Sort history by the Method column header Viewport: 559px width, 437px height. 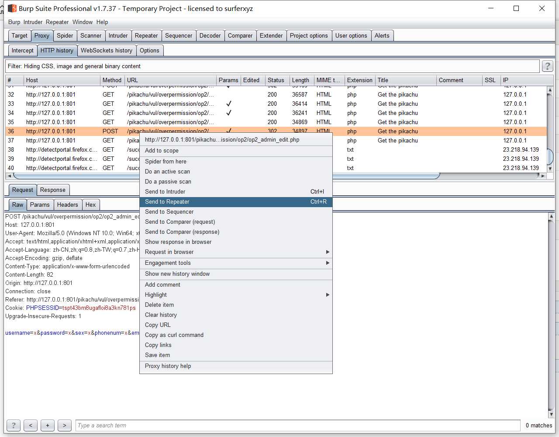[112, 80]
